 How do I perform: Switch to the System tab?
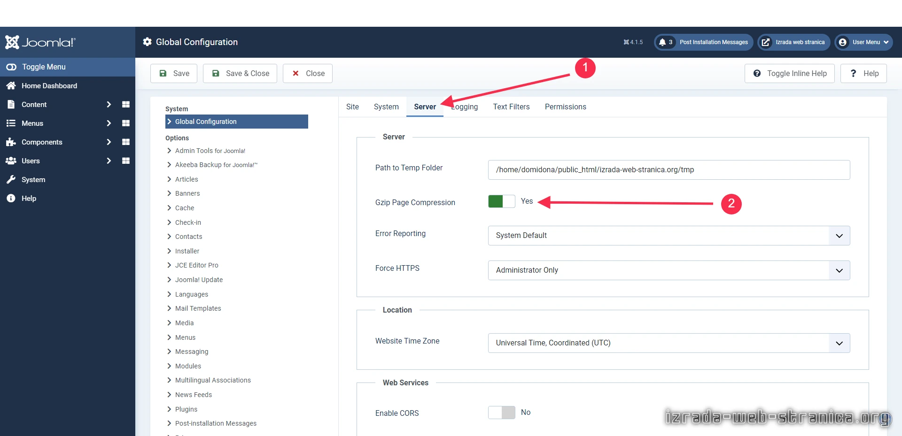pyautogui.click(x=386, y=107)
